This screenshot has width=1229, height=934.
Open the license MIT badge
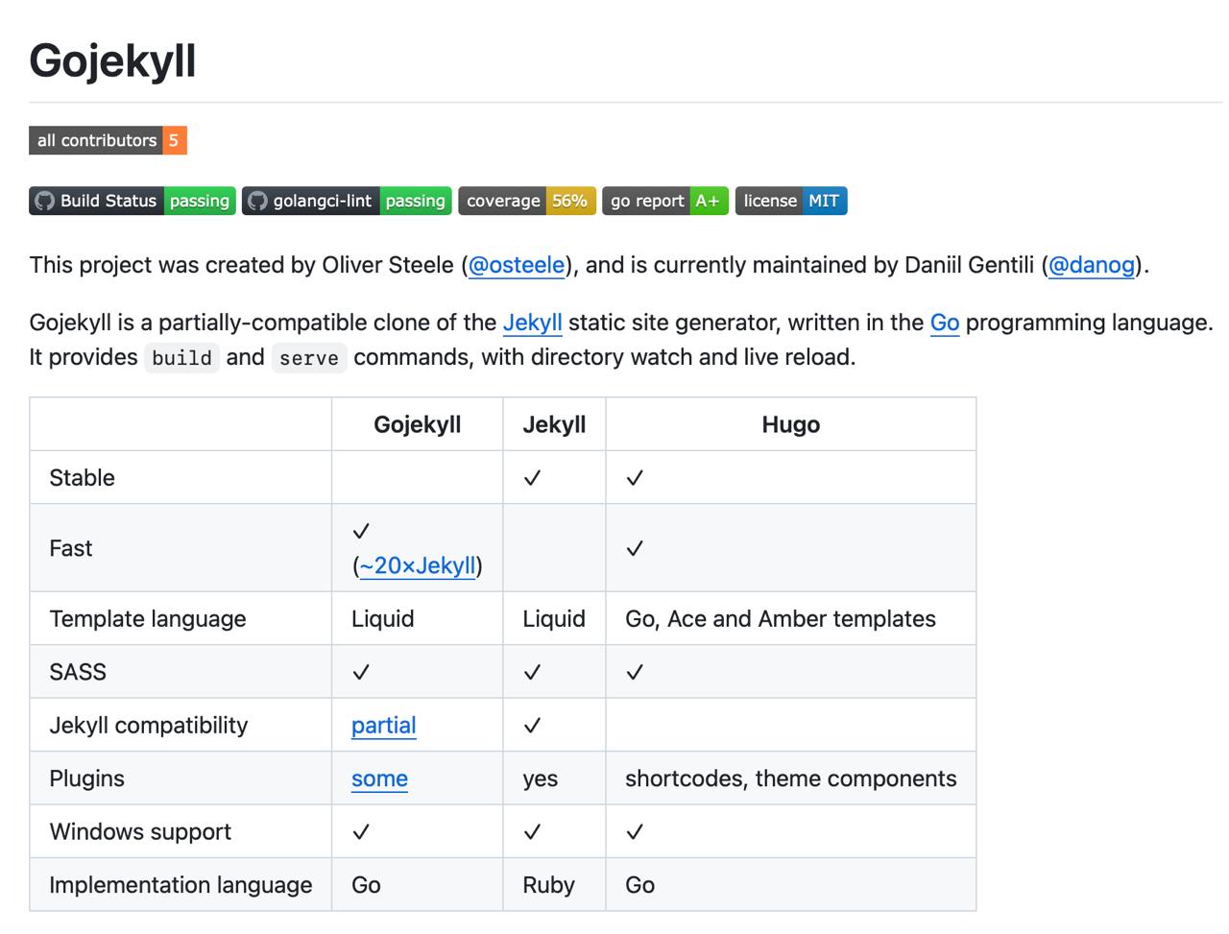point(791,201)
